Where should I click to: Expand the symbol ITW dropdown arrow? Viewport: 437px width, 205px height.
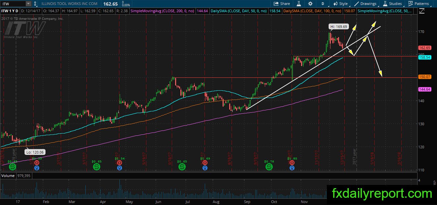(x=28, y=4)
